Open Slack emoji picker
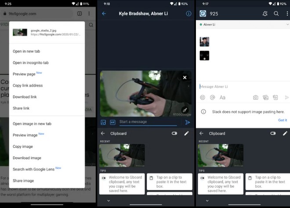 coord(203,97)
